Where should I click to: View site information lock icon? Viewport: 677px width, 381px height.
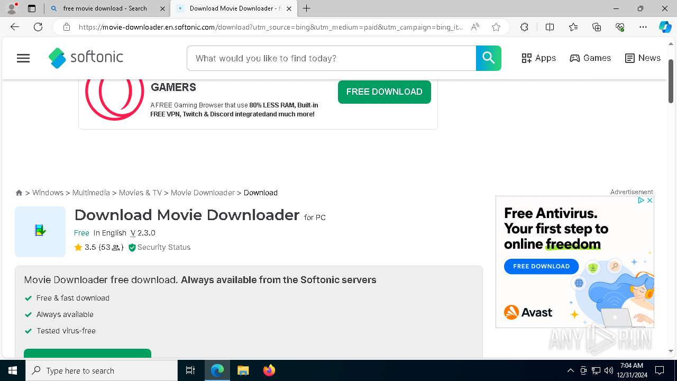[x=67, y=27]
